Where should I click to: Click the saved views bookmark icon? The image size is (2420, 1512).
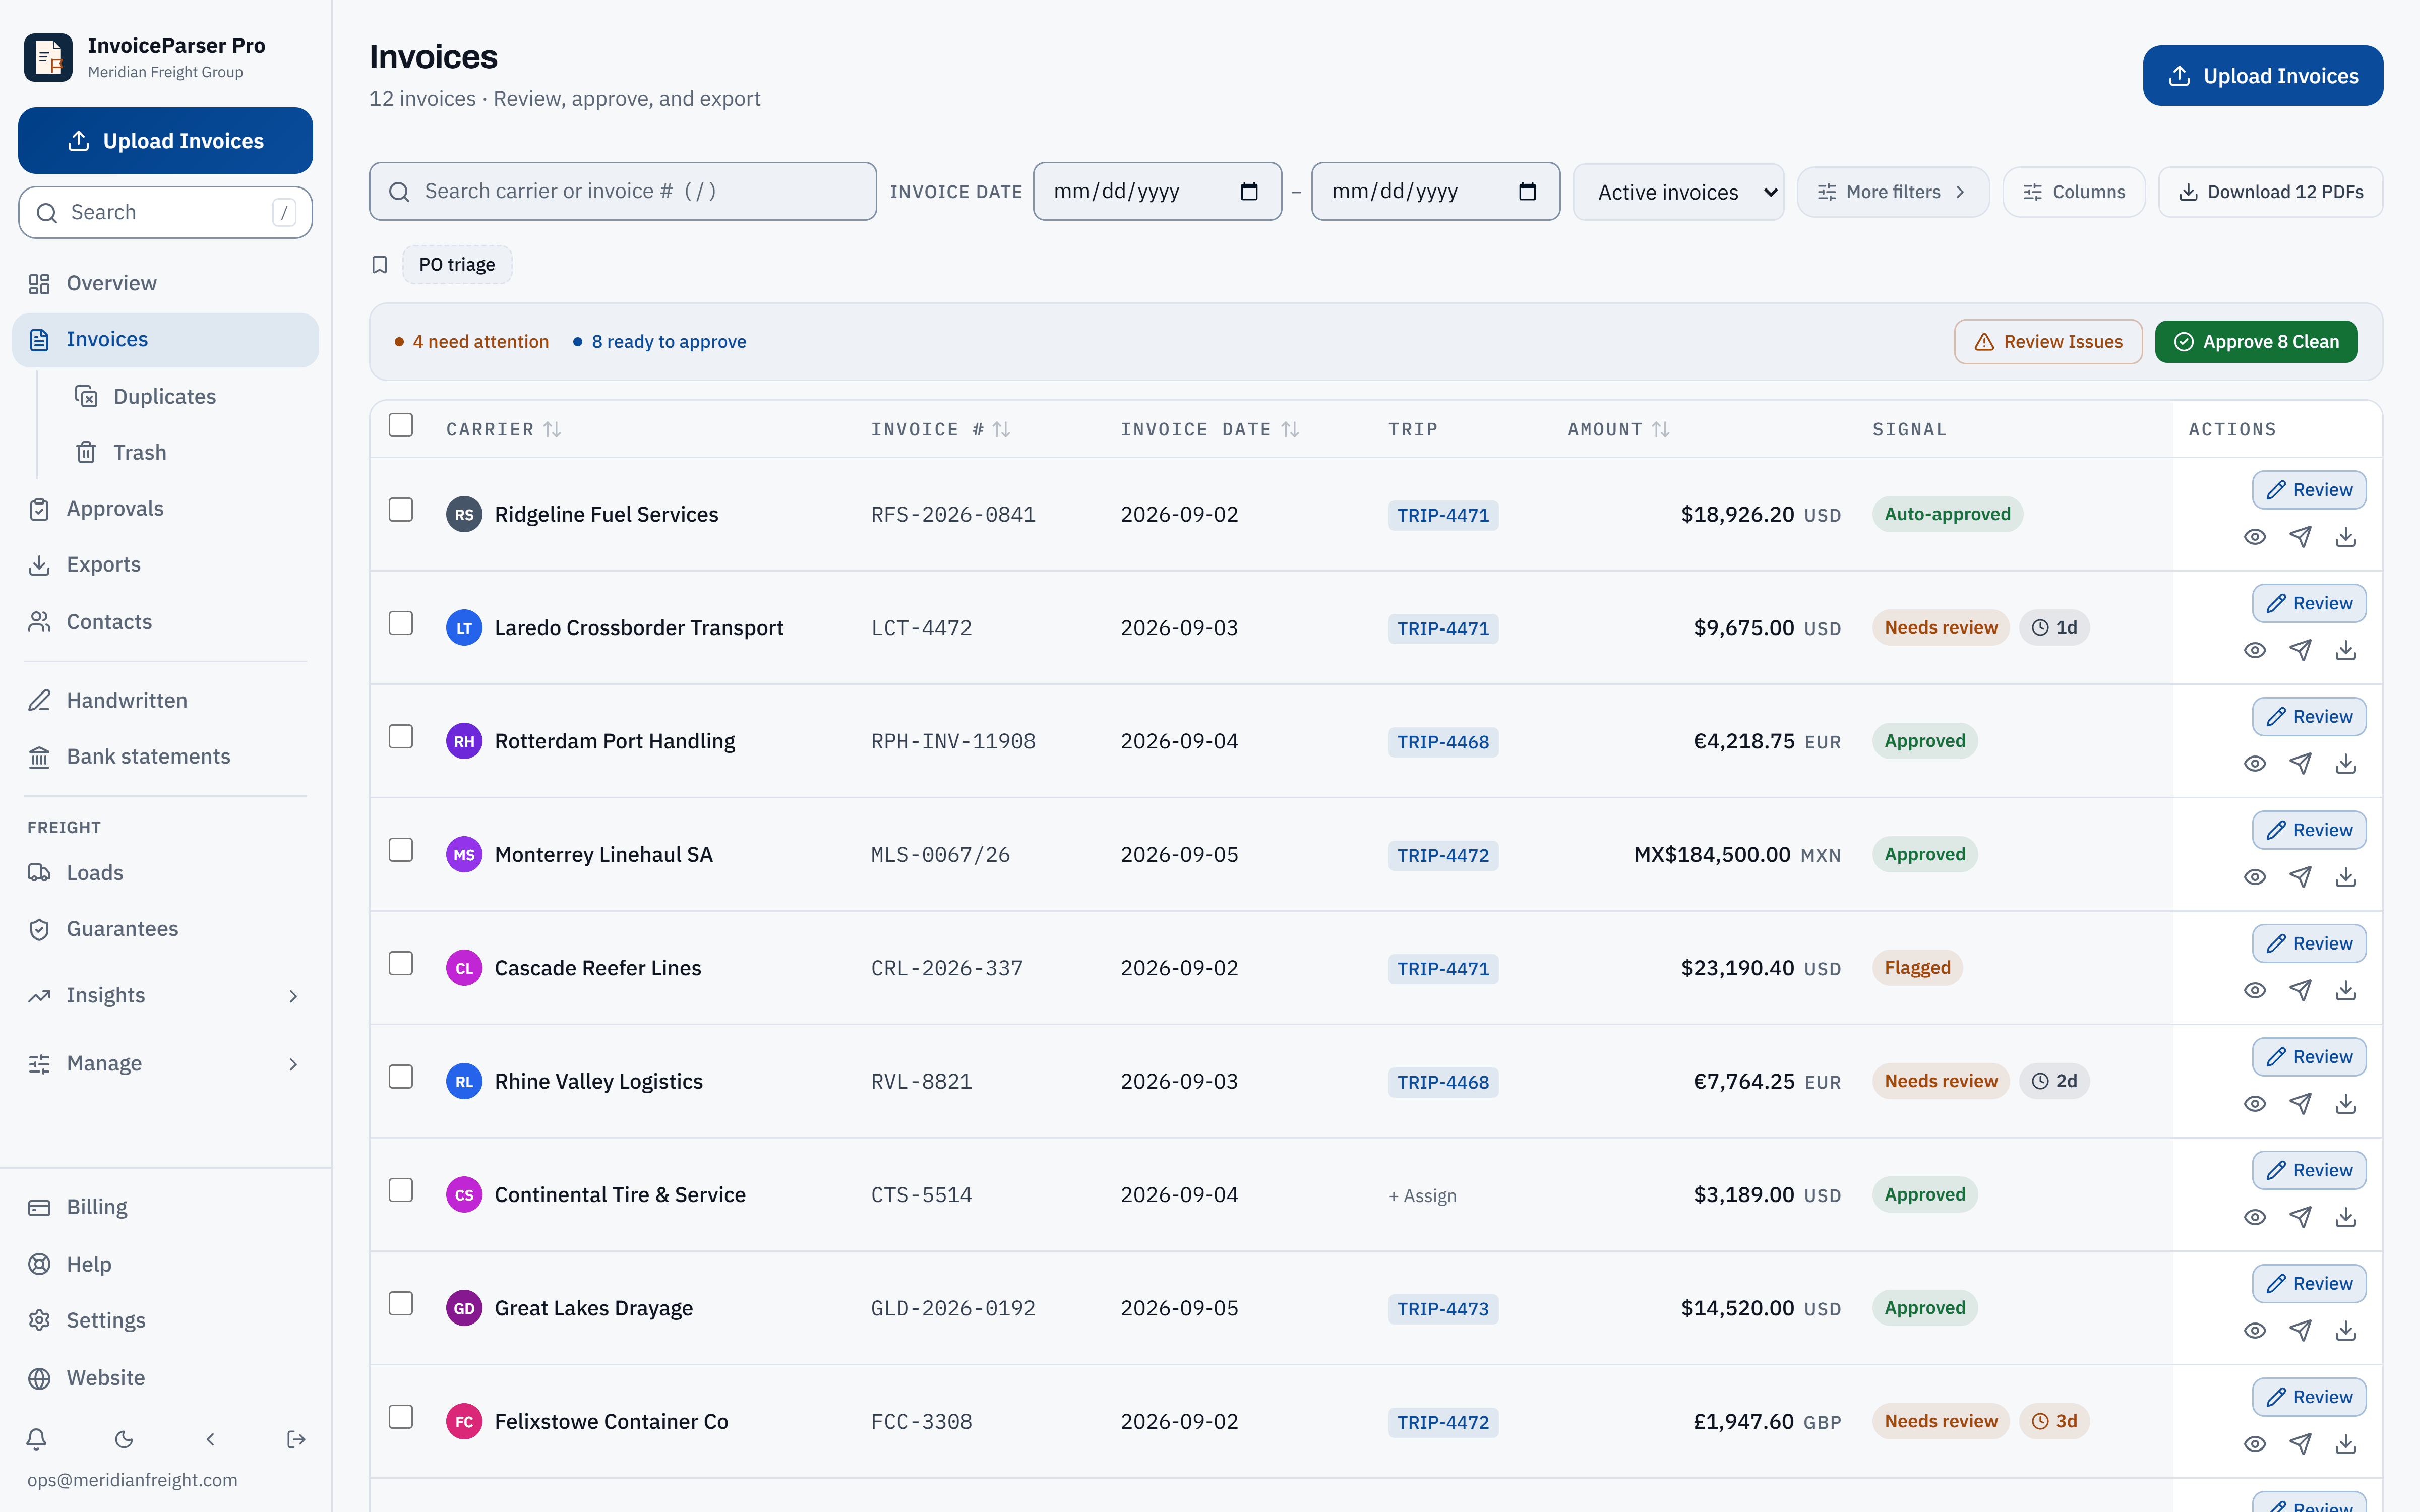tap(380, 265)
